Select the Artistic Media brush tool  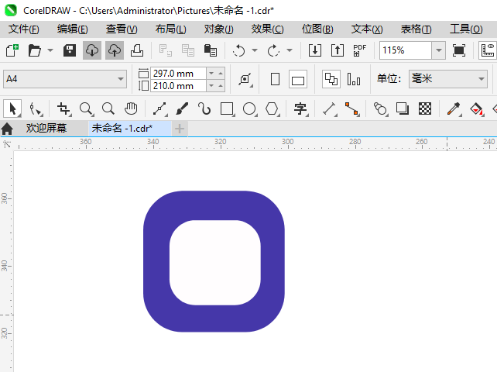pos(182,108)
